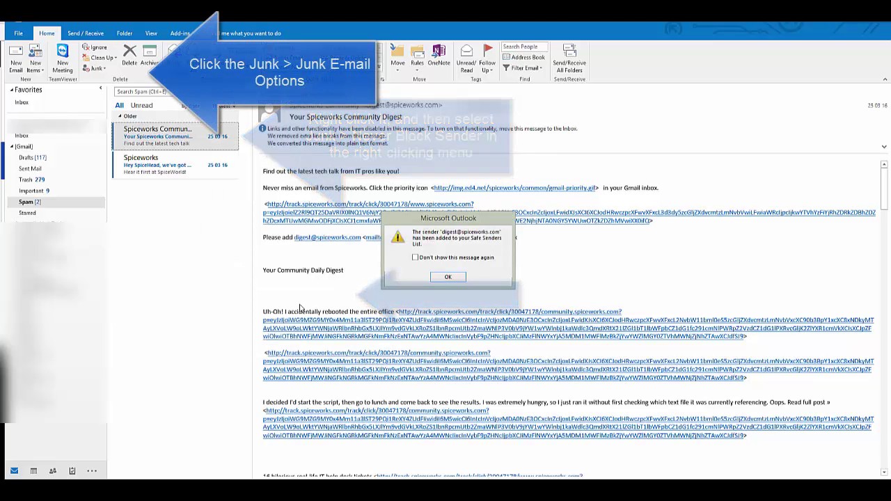This screenshot has width=891, height=501.
Task: Minimize the folder pane arrow
Action: point(100,89)
